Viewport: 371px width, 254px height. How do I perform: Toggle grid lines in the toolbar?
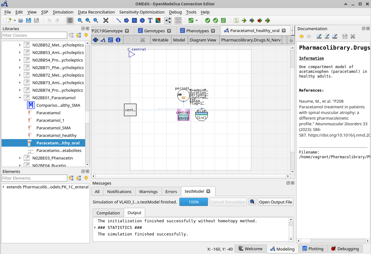click(70, 20)
